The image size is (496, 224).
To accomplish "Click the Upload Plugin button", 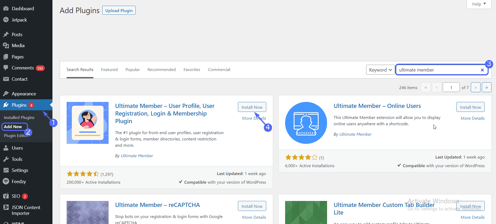I will [119, 10].
